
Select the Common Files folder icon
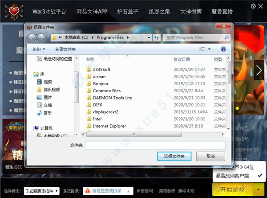pyautogui.click(x=89, y=91)
